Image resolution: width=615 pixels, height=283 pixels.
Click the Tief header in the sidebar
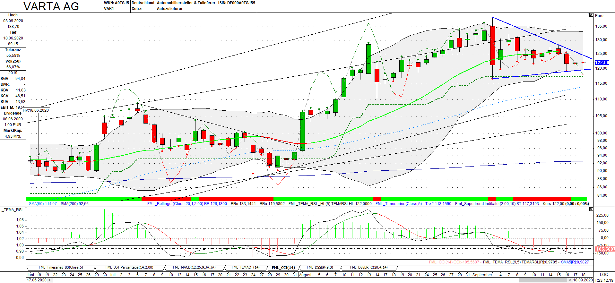(13, 32)
